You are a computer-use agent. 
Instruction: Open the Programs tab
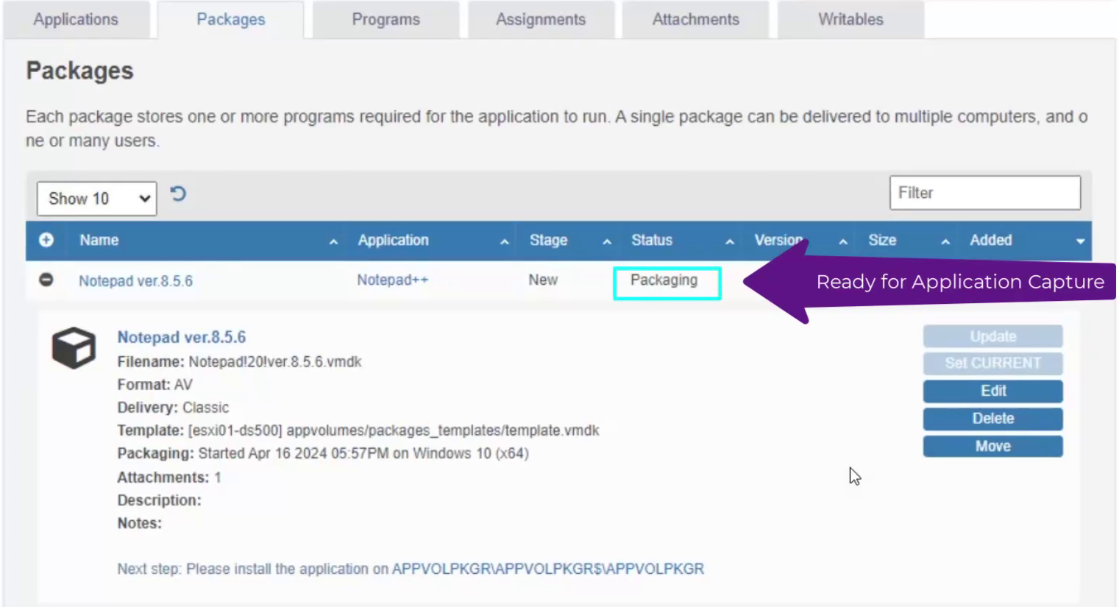pos(386,20)
